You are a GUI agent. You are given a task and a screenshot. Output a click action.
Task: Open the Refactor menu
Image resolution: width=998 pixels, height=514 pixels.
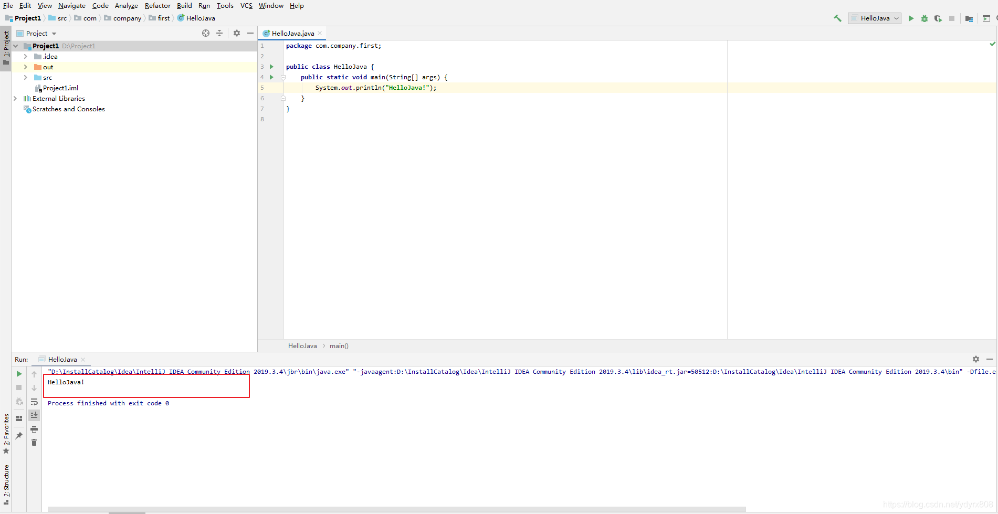pos(157,6)
